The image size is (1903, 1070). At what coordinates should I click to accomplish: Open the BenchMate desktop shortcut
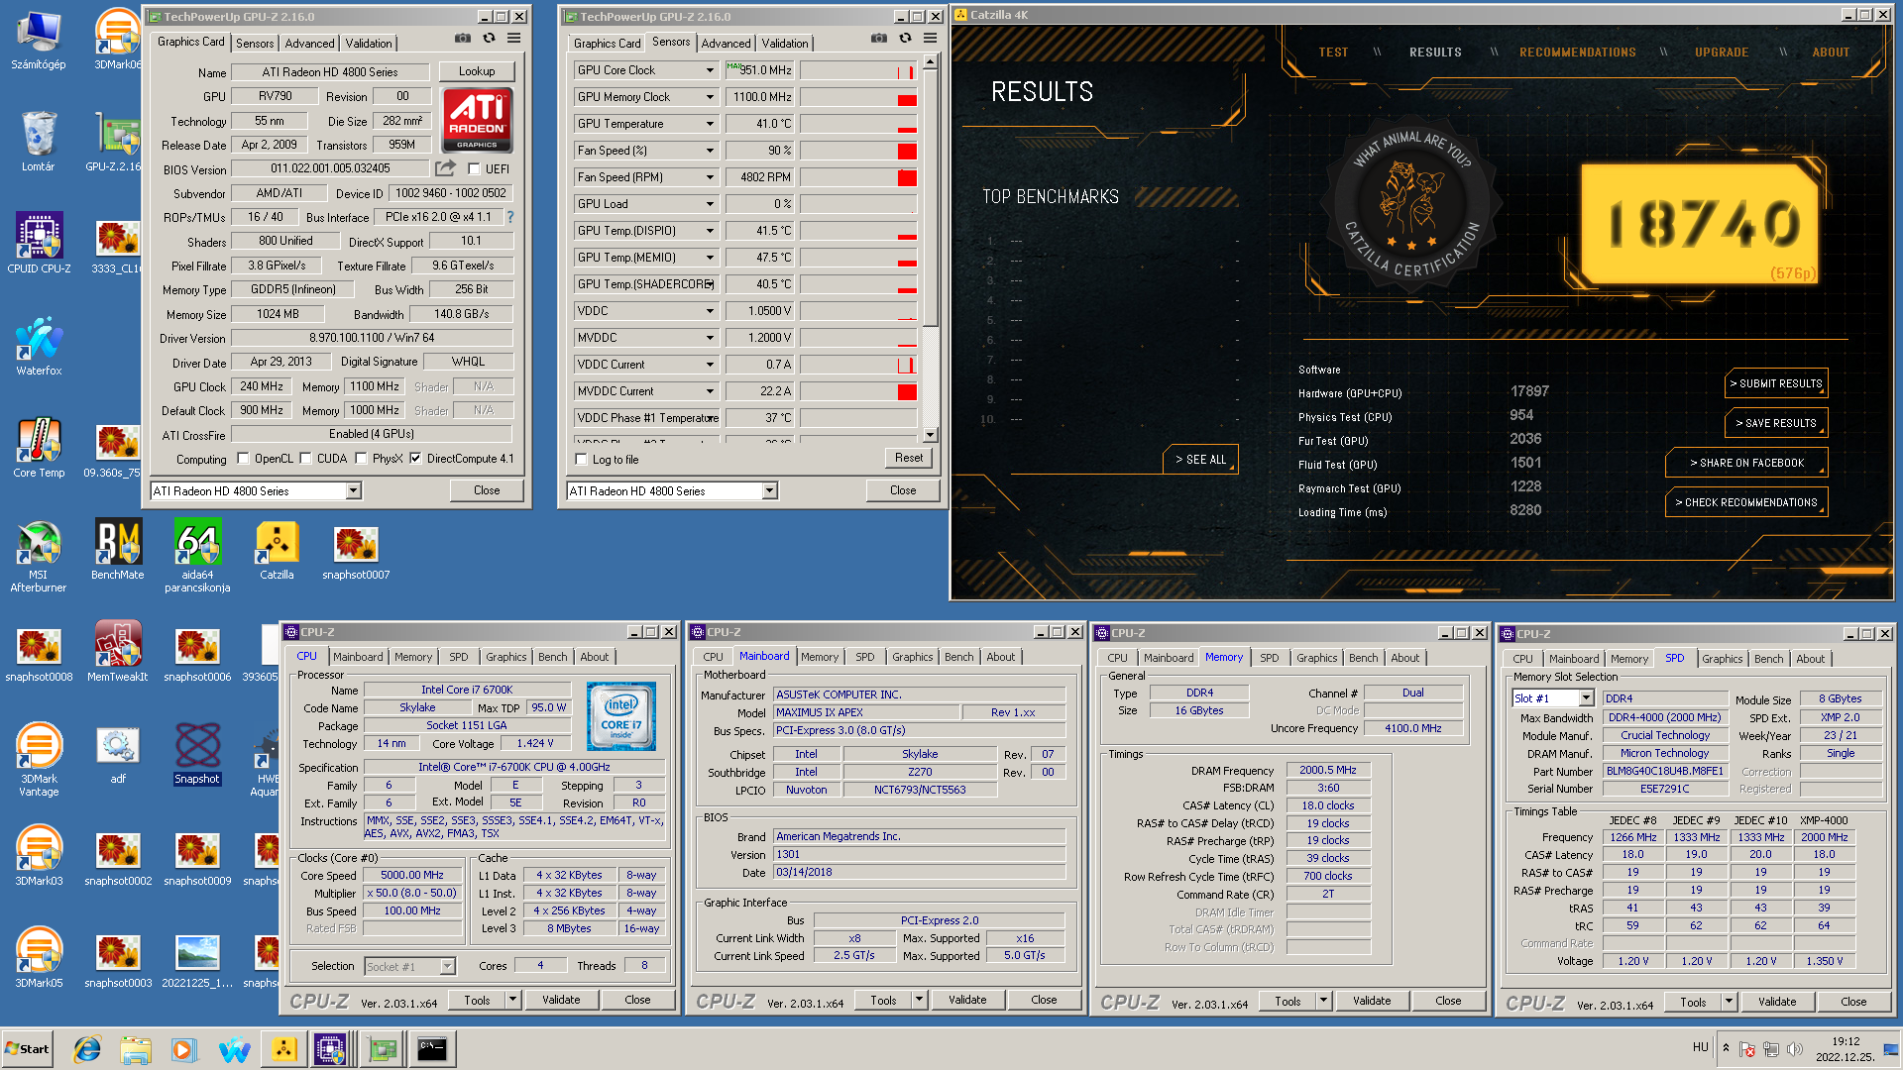(118, 550)
